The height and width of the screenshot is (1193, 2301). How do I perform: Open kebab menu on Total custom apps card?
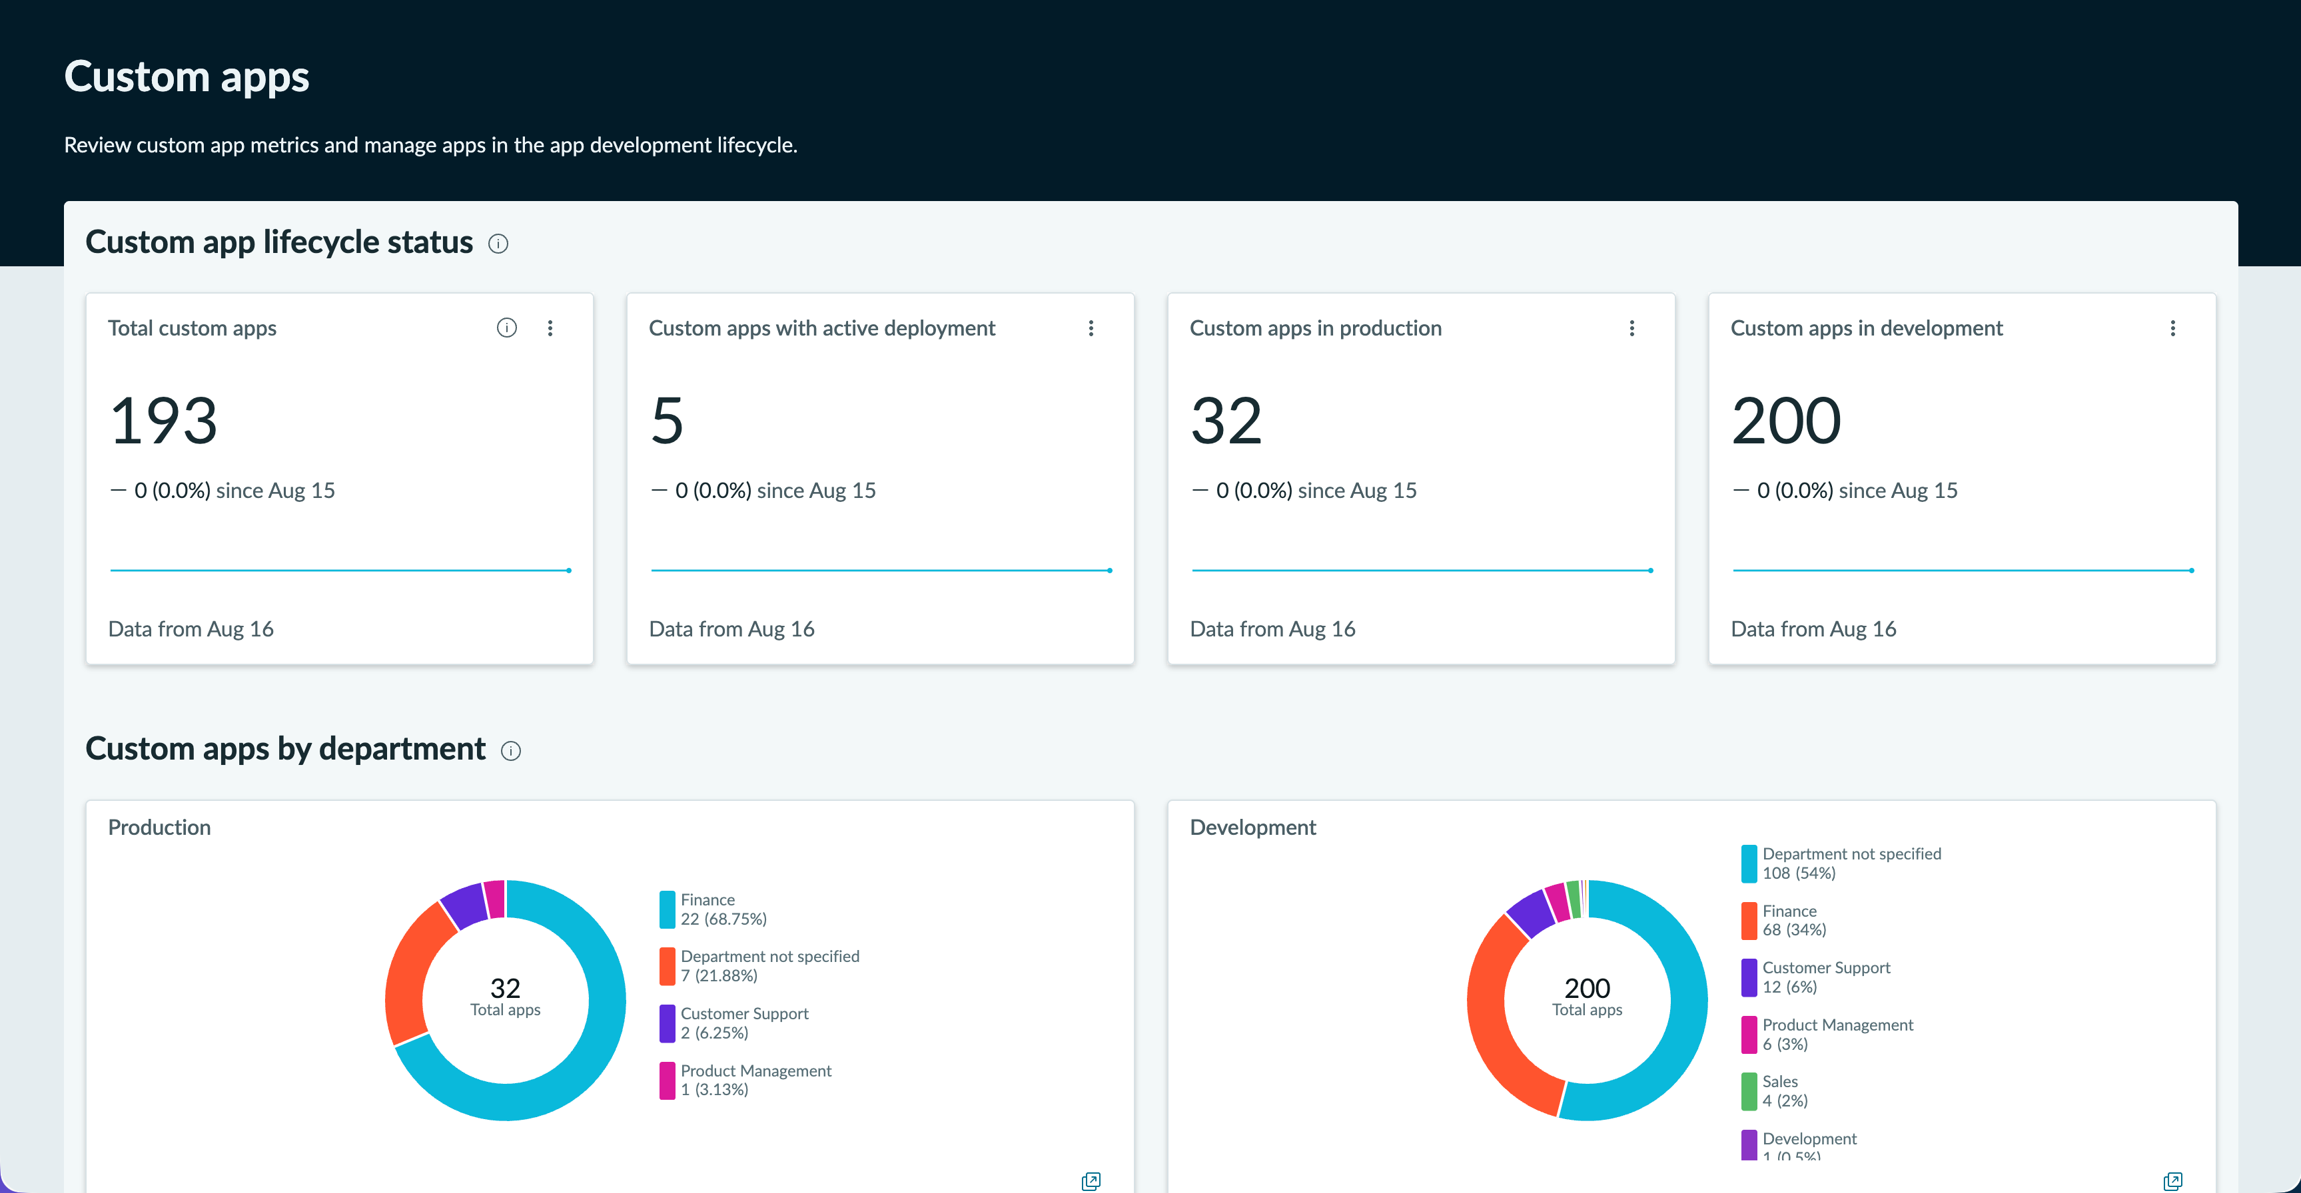point(550,328)
